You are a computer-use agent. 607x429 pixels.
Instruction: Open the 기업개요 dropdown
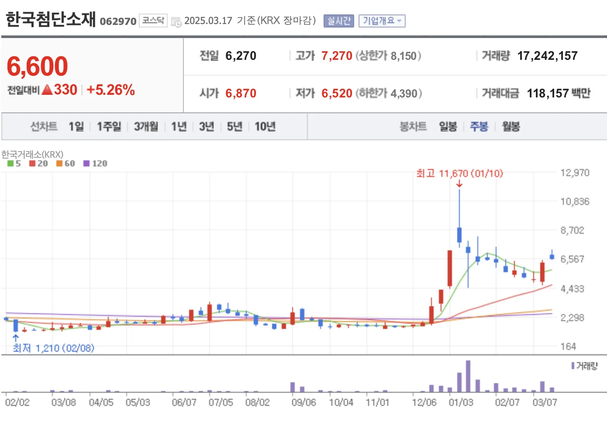click(x=382, y=21)
